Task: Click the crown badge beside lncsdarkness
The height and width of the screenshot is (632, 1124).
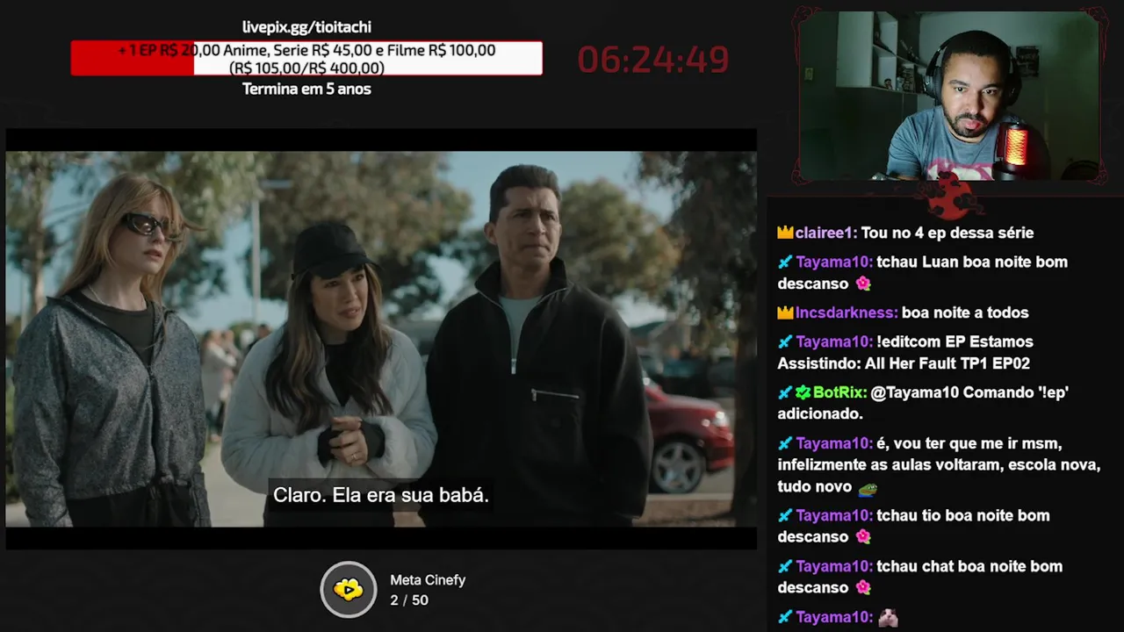Action: pos(785,312)
